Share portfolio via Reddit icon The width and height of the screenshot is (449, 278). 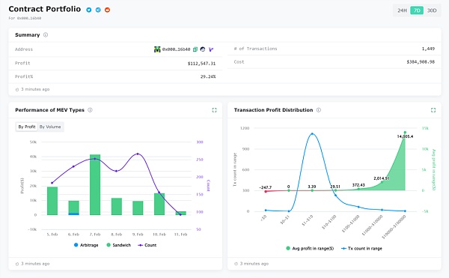click(x=107, y=10)
